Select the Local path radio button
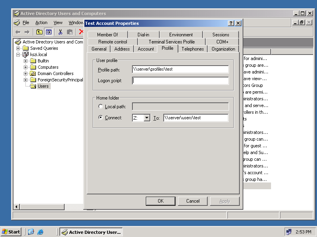 [101, 106]
